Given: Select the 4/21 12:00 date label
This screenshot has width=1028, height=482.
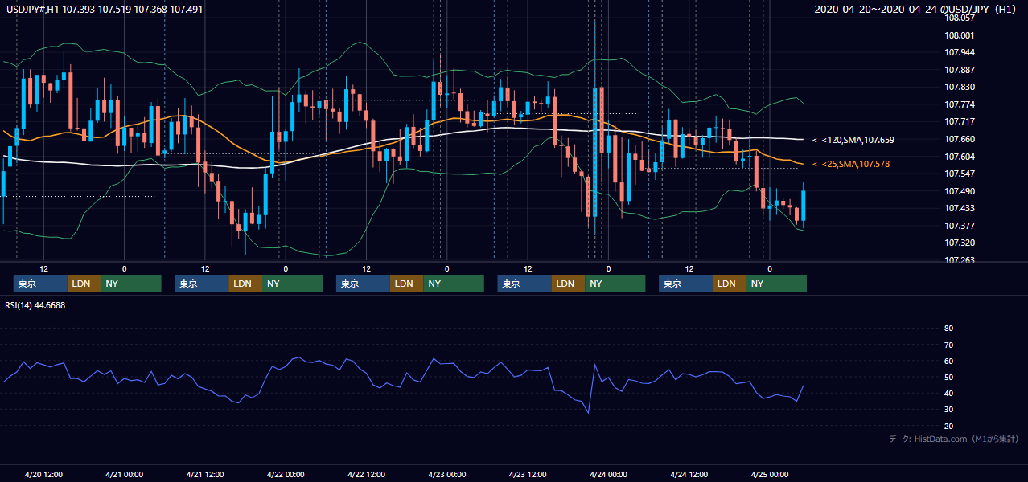Looking at the screenshot, I should coord(204,474).
